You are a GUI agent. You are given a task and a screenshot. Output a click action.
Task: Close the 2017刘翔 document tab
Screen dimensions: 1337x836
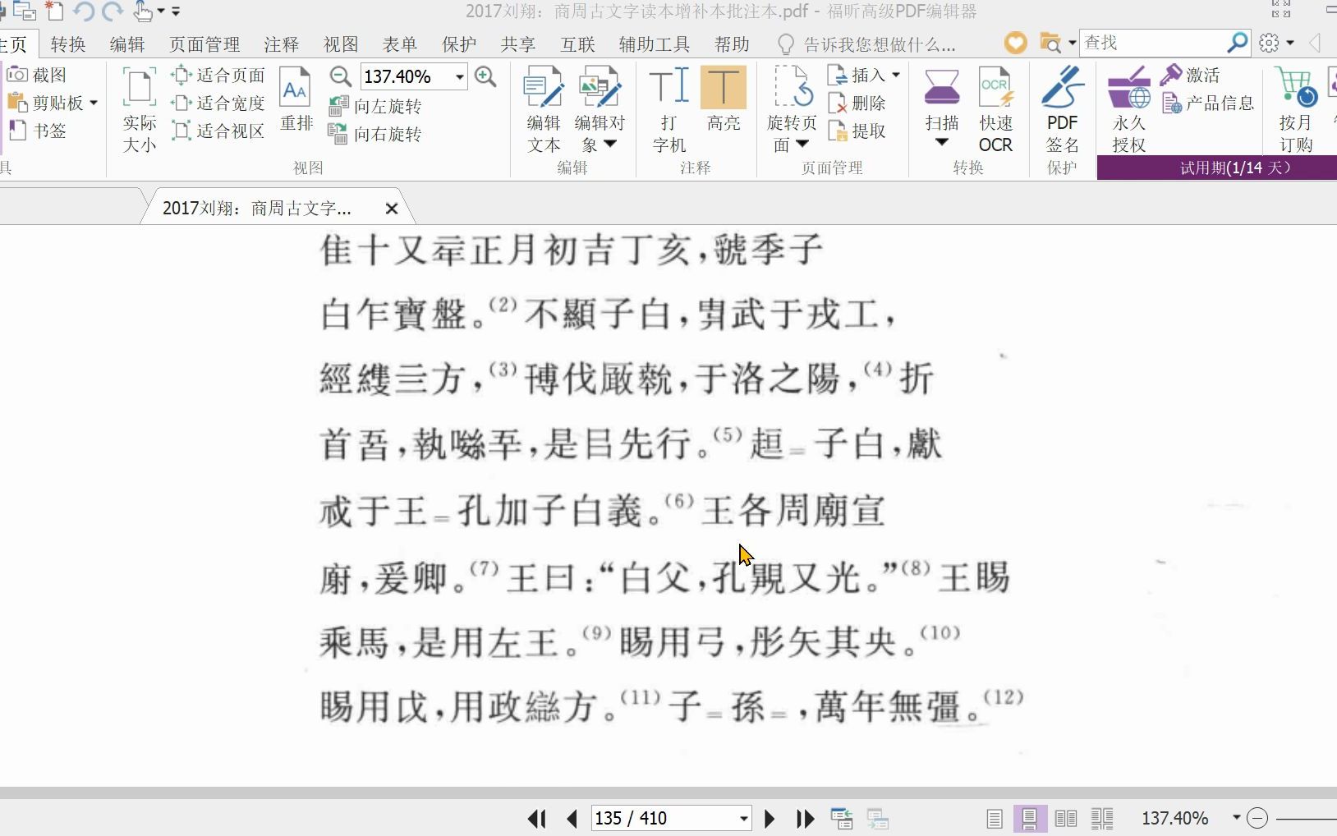(392, 209)
